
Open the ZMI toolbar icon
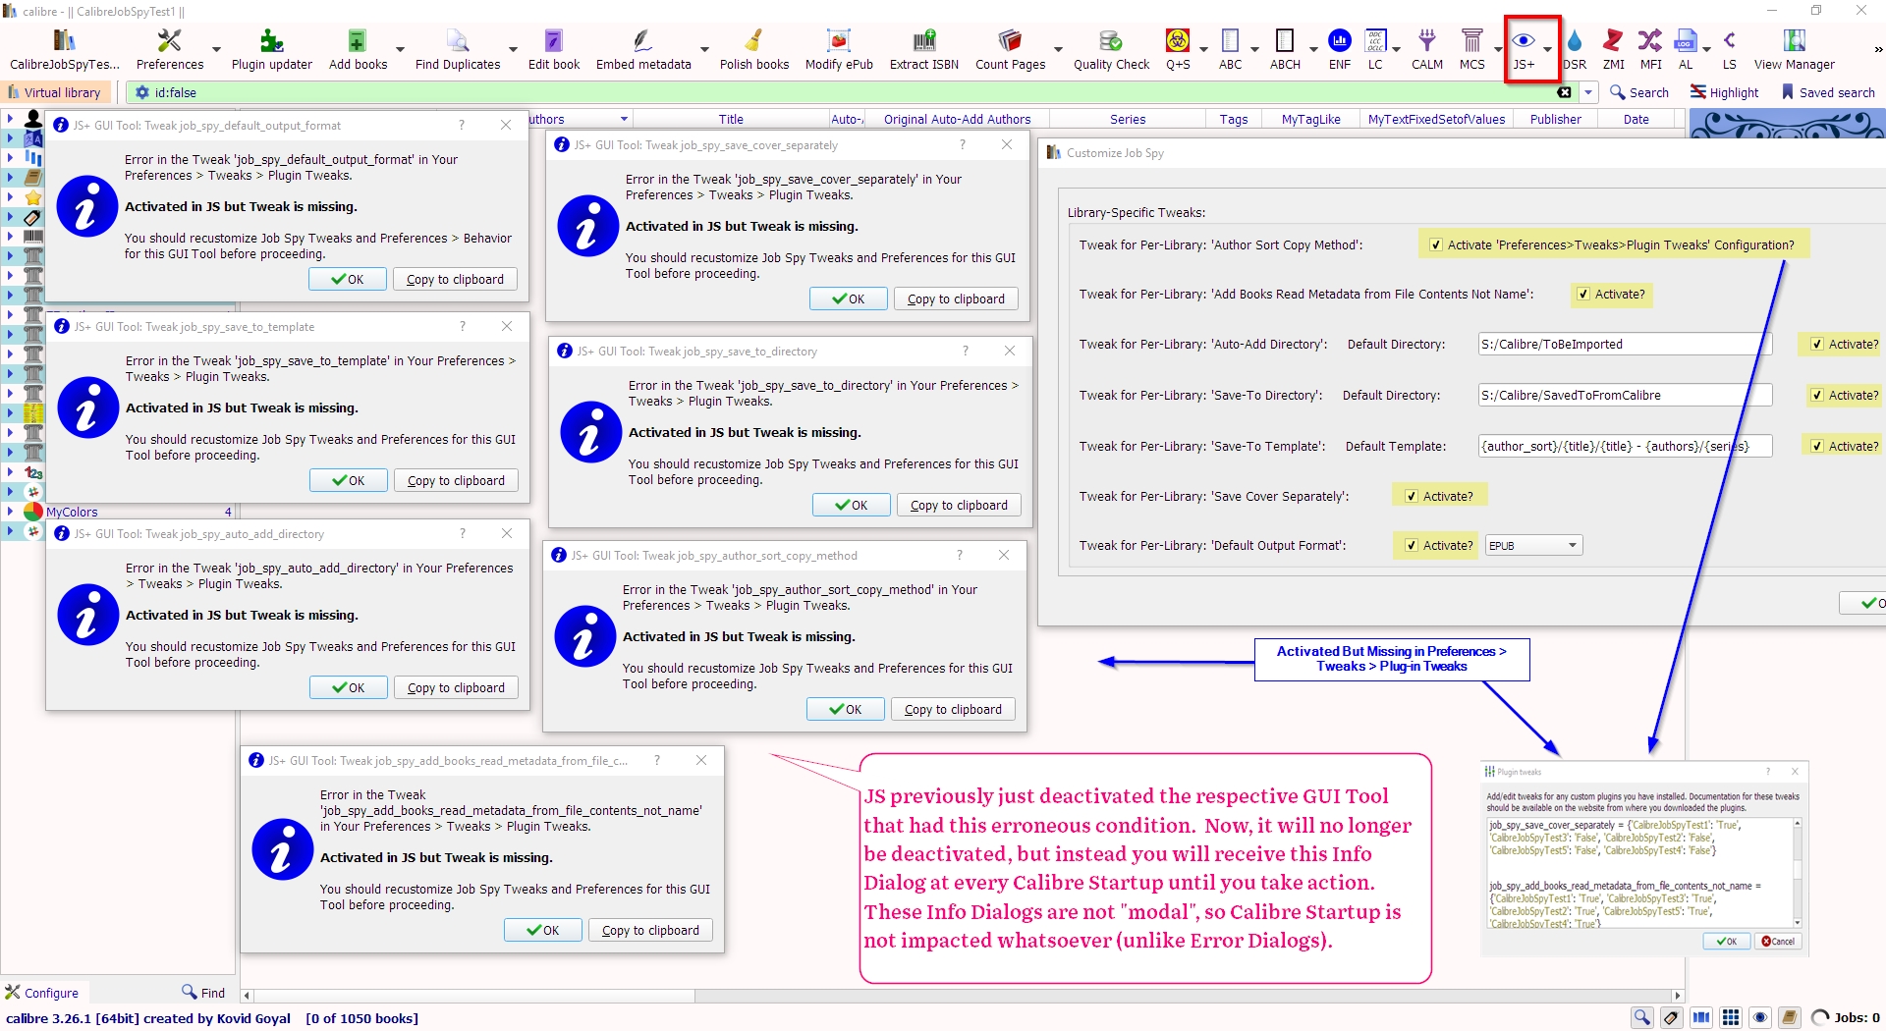click(x=1613, y=49)
